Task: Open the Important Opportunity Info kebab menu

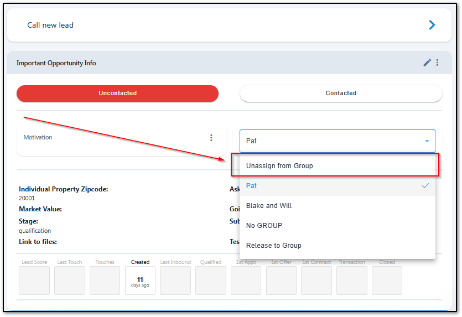Action: coord(437,63)
